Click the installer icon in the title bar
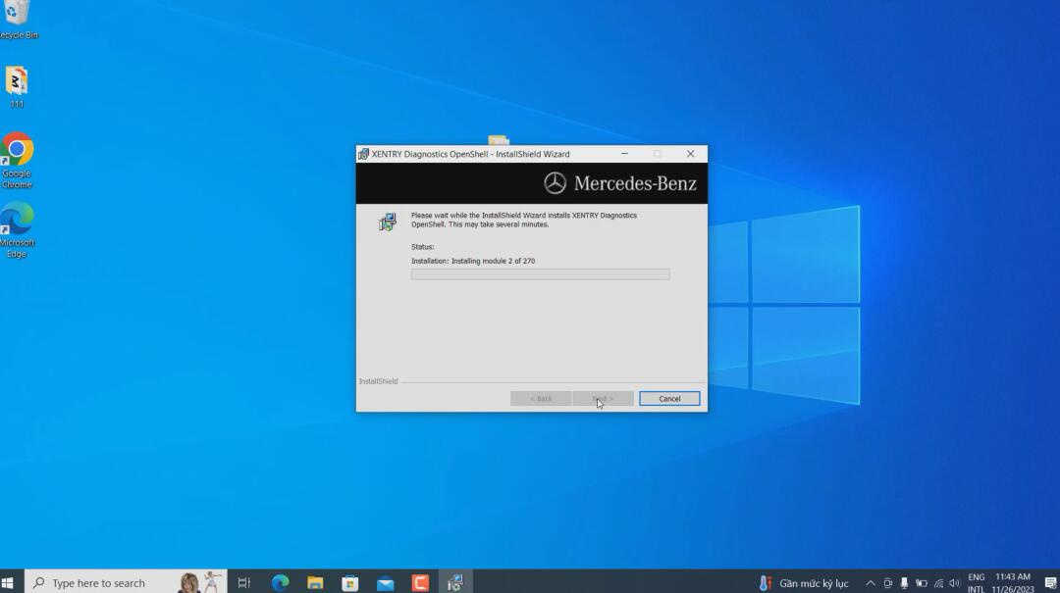This screenshot has height=593, width=1060. pos(363,154)
